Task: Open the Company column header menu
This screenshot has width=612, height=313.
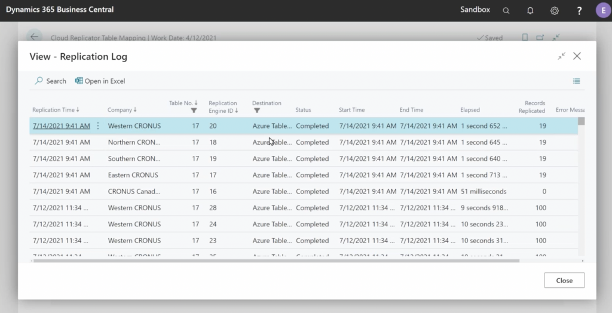Action: [x=122, y=110]
